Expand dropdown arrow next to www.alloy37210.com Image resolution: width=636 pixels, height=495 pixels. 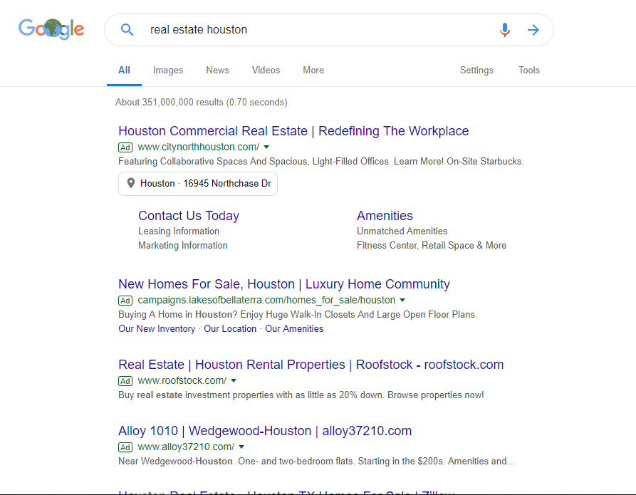(x=241, y=447)
